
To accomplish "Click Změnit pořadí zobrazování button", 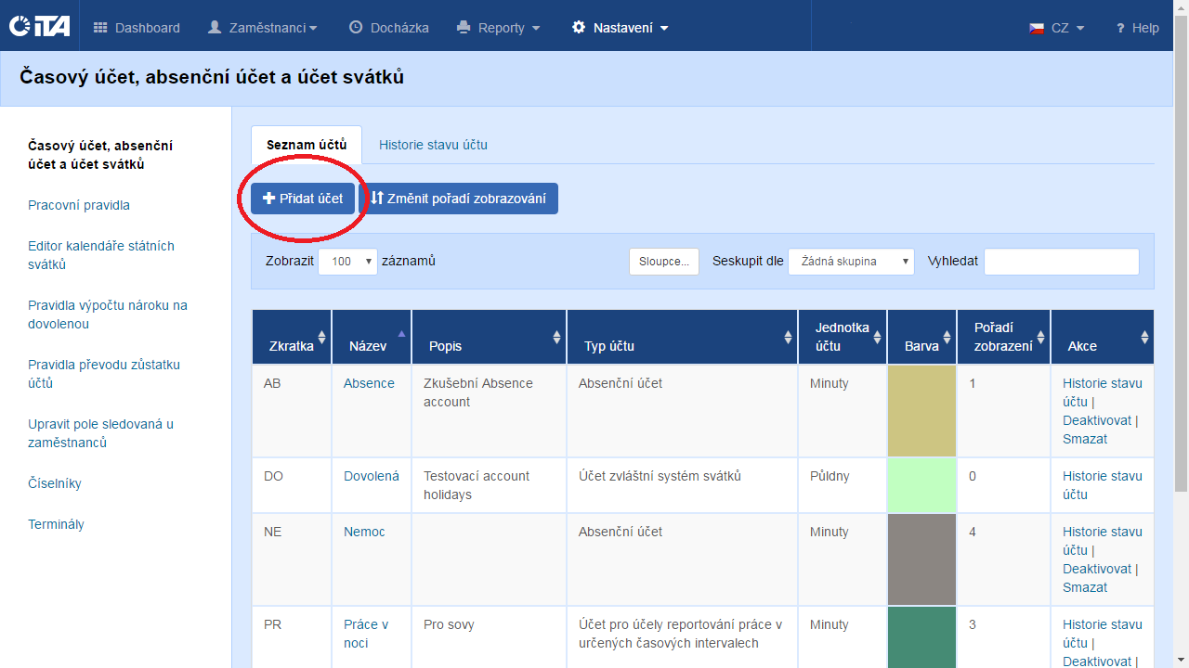I will coord(458,199).
